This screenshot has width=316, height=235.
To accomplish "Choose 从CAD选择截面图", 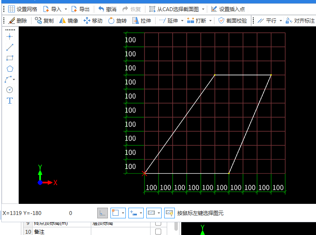I will tap(174, 9).
